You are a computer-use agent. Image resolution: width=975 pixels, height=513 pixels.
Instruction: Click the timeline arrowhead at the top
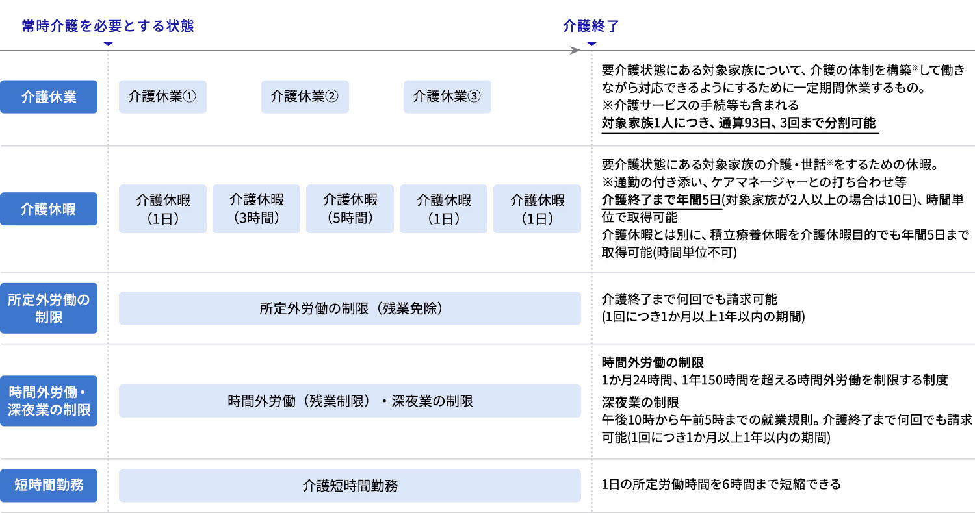pos(575,51)
